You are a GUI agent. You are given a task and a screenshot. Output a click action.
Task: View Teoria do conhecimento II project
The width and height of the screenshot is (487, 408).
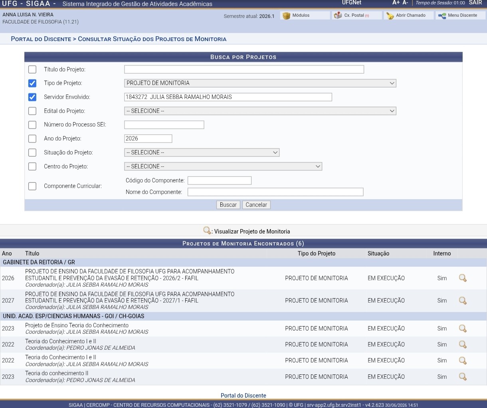point(463,376)
